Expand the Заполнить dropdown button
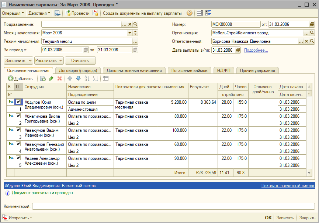The width and height of the screenshot is (319, 223). [30, 61]
